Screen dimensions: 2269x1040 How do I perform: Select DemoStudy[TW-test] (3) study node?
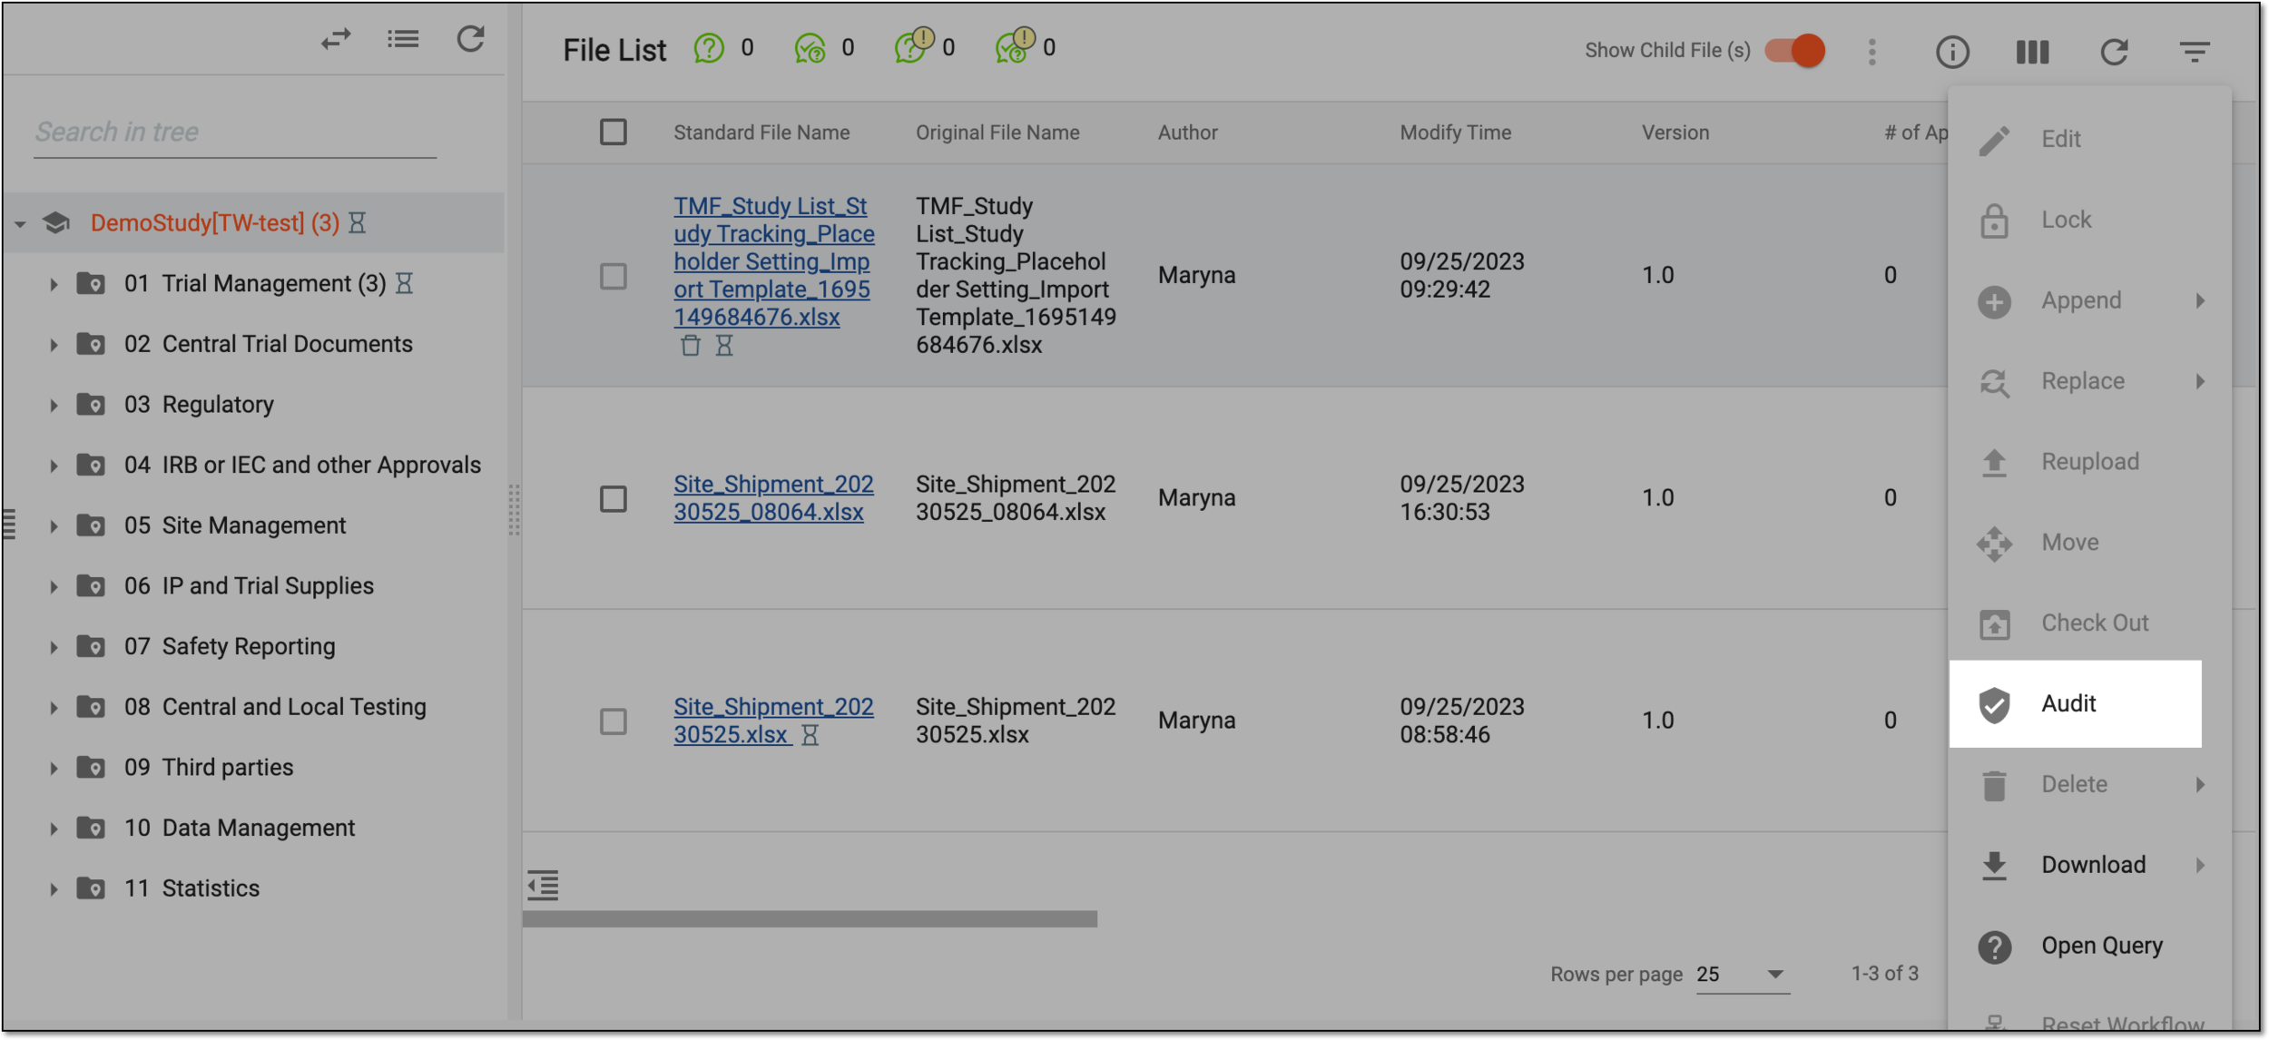tap(214, 222)
